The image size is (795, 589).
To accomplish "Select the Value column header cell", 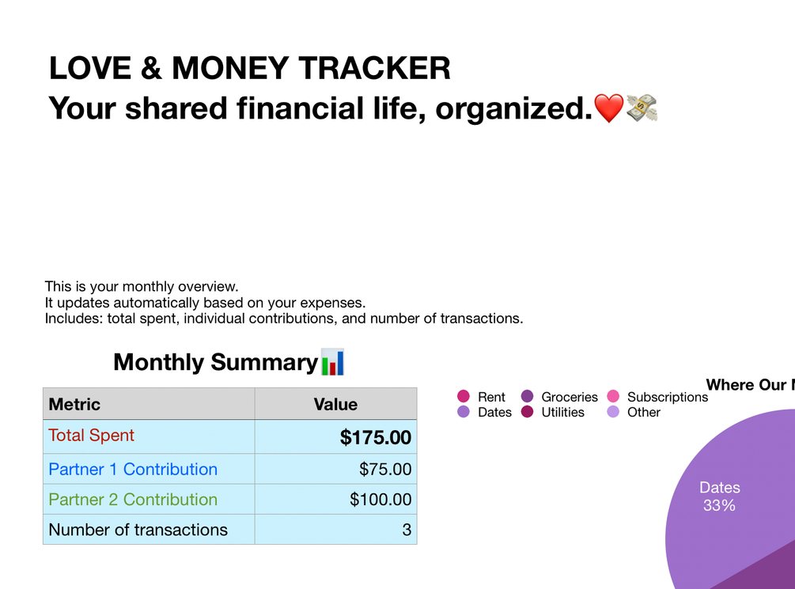I will (335, 404).
